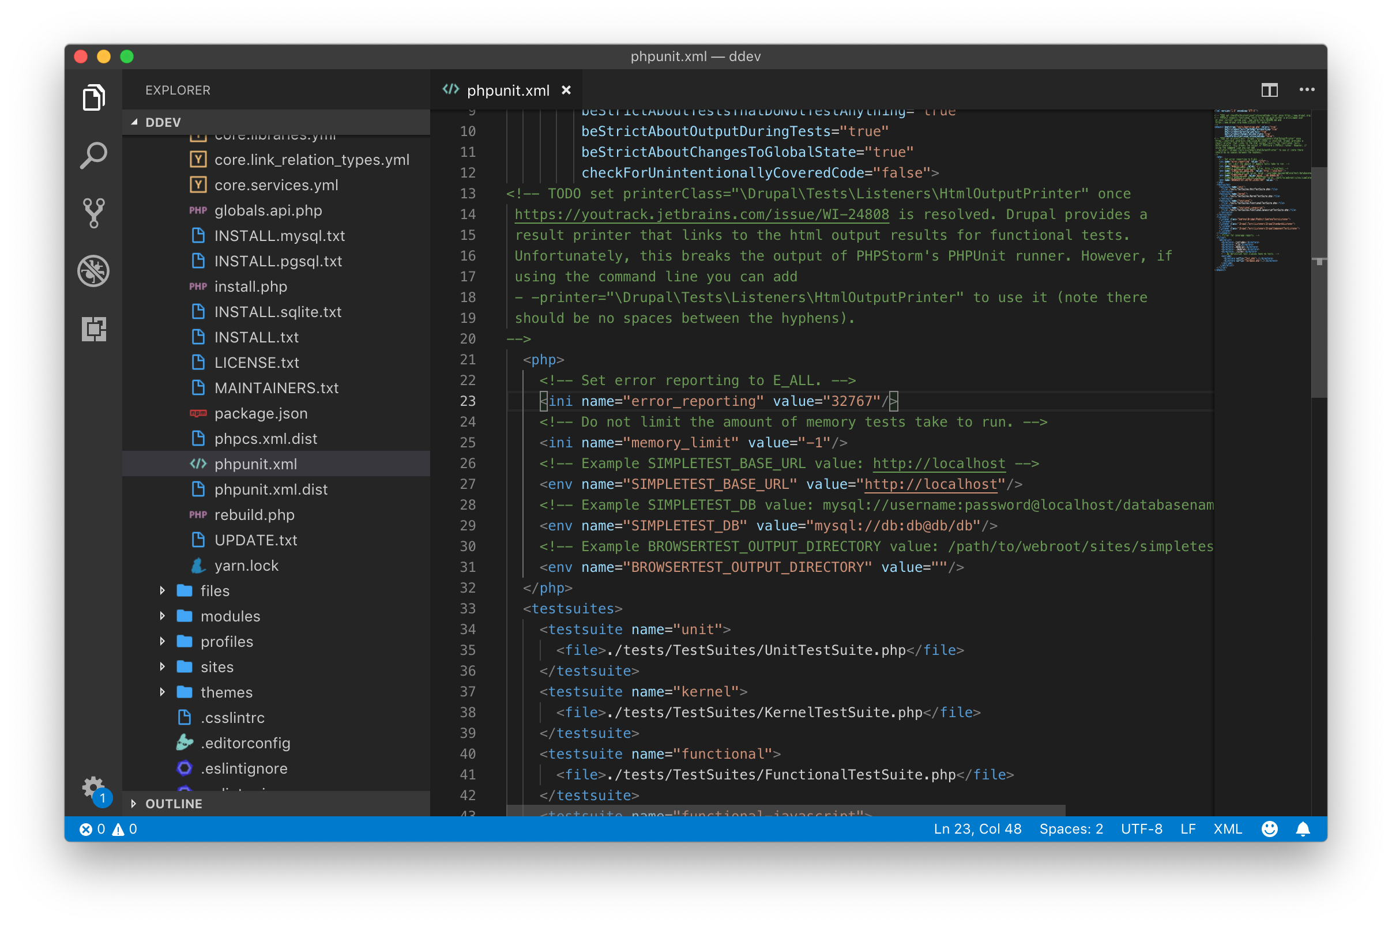The height and width of the screenshot is (927, 1392).
Task: Open the notifications bell
Action: pyautogui.click(x=1303, y=828)
